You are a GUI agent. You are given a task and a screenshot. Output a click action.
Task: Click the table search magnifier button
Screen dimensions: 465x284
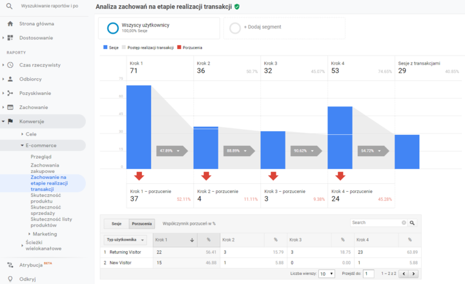pyautogui.click(x=412, y=223)
